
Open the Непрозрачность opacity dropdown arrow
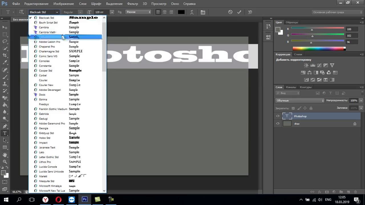coord(361,101)
